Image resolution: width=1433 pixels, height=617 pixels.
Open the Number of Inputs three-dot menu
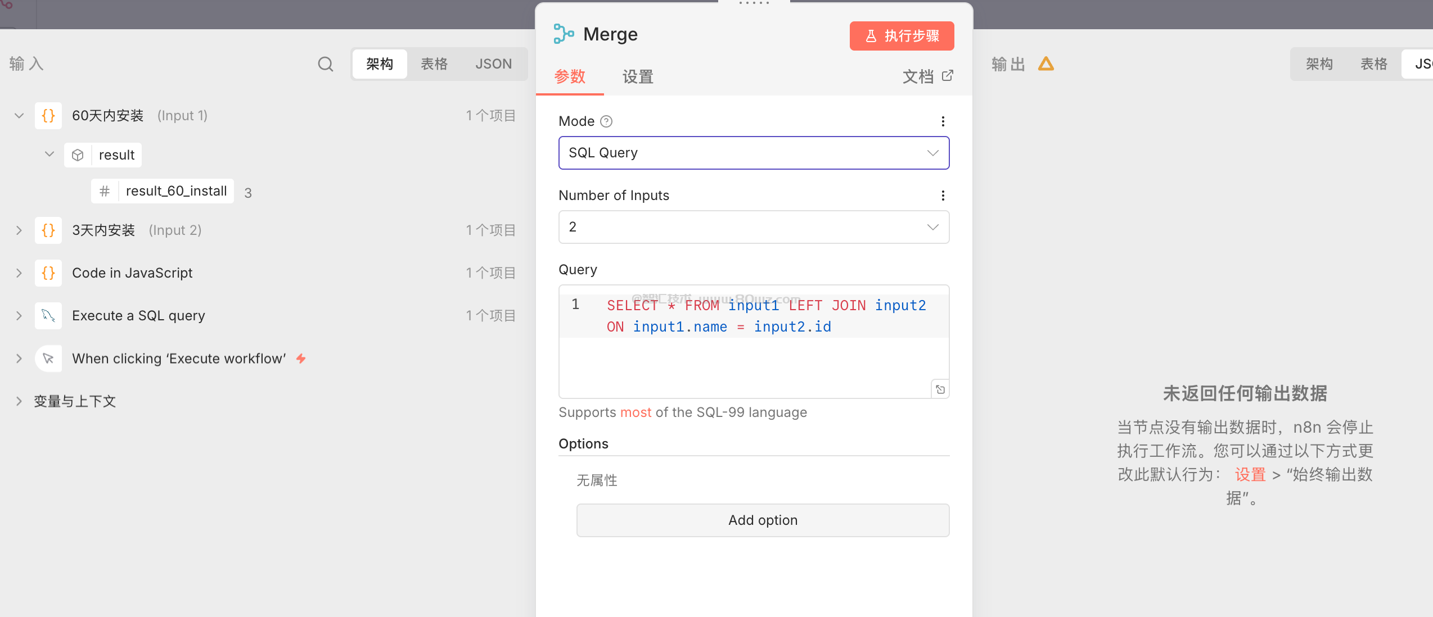pos(943,196)
